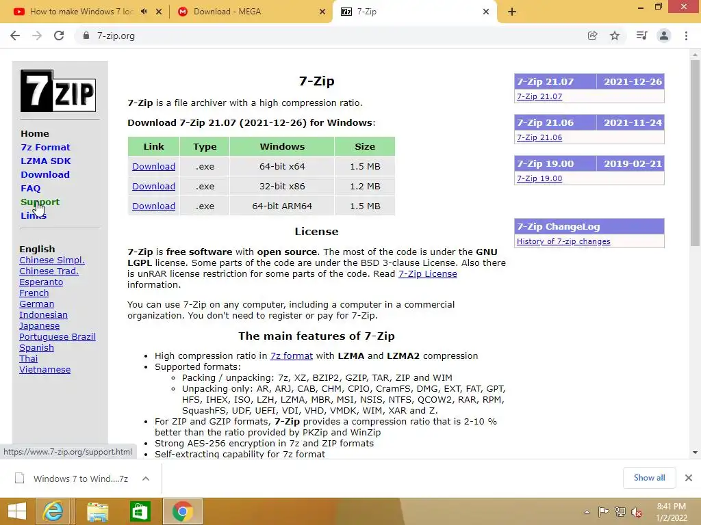
Task: Open the Chrome profile avatar
Action: (x=664, y=36)
